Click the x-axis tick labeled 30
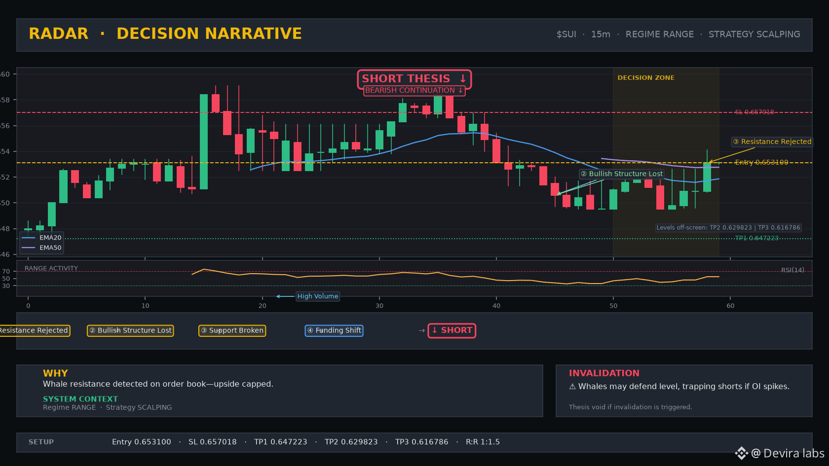Viewport: 829px width, 466px height. click(379, 306)
